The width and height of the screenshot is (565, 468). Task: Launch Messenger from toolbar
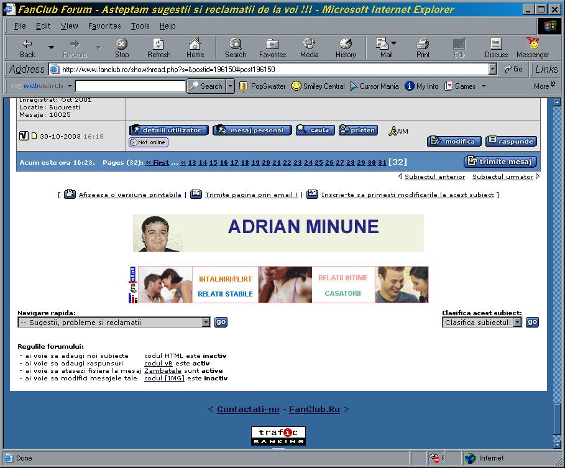coord(533,48)
